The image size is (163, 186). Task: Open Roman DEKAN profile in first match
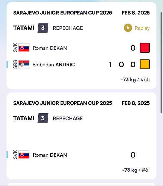50,48
